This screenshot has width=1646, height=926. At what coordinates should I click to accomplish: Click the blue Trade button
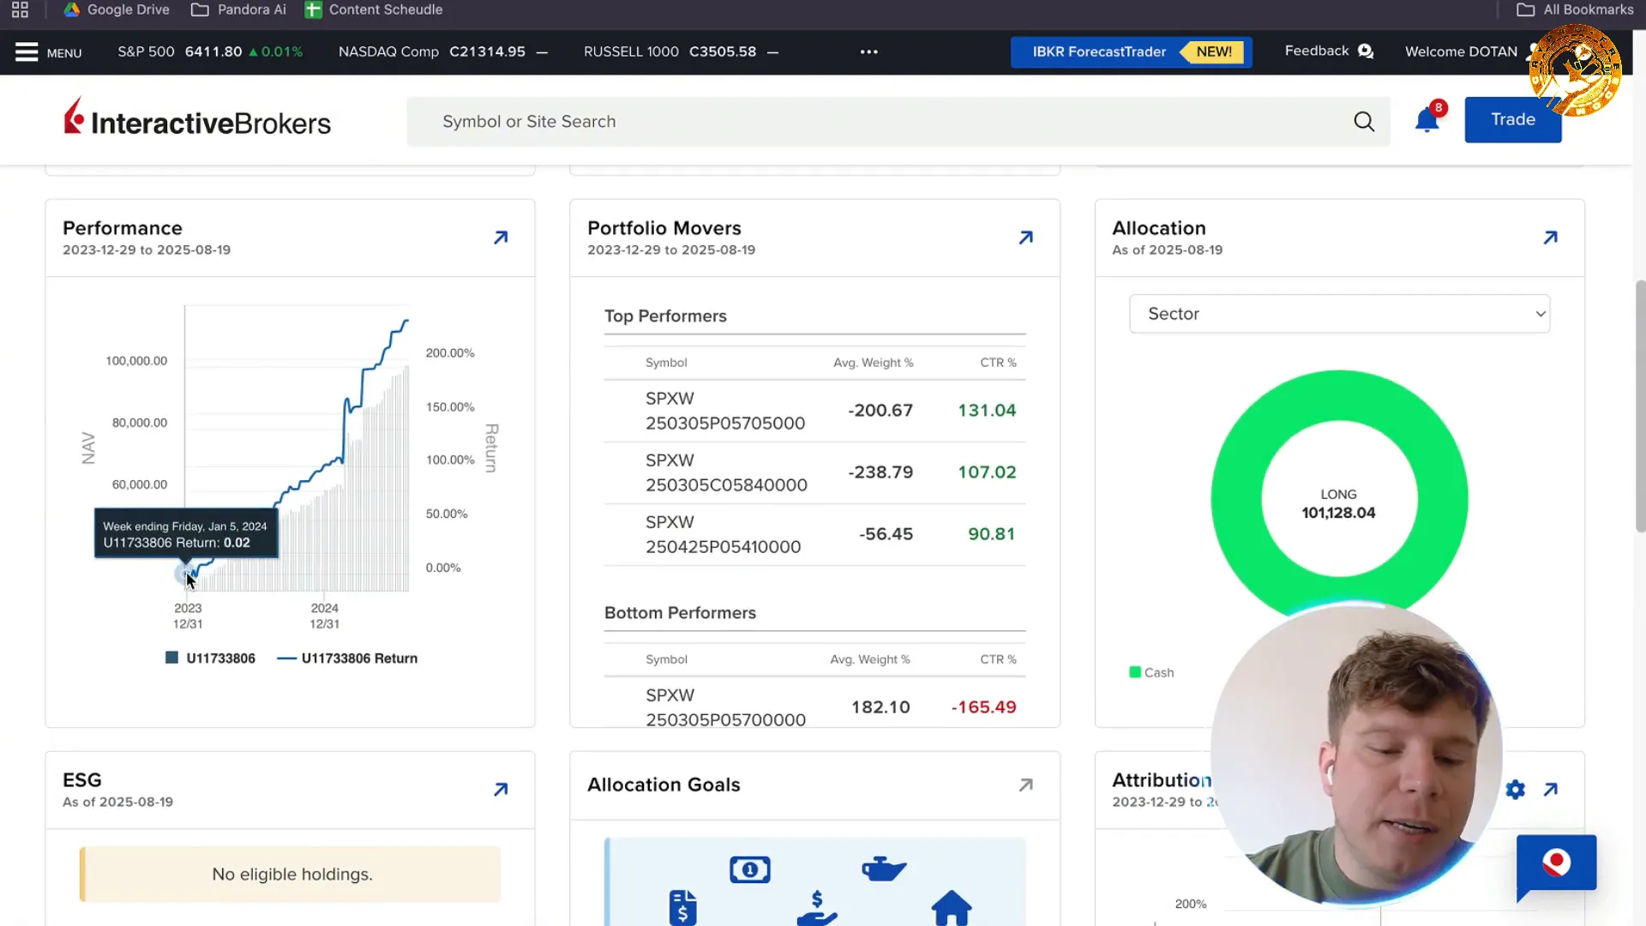click(1512, 120)
